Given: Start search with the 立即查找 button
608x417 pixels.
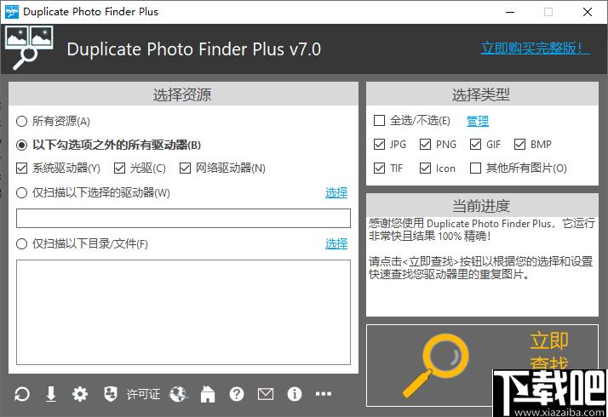Looking at the screenshot, I should point(482,365).
